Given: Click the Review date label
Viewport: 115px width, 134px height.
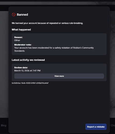Looking at the screenshot, I should 21,68.
